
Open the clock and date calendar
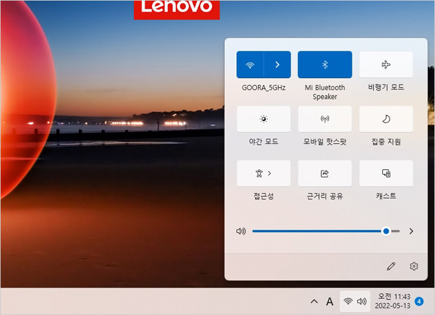[x=392, y=301]
